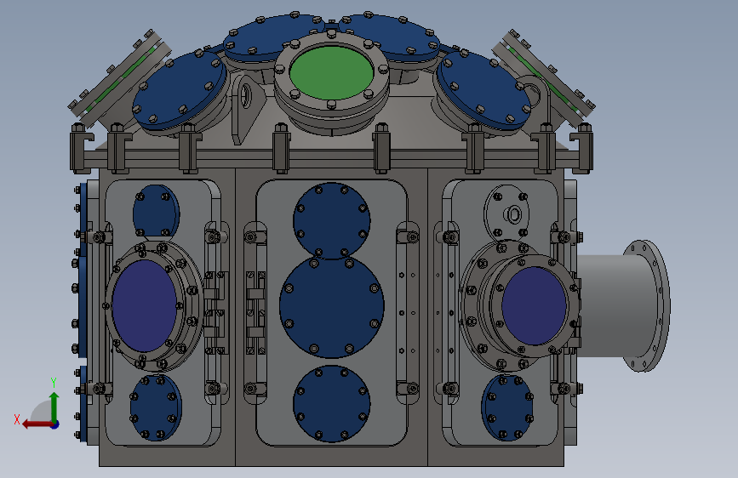Viewport: 738px width, 478px height.
Task: Select the purple window on the right door
Action: (534, 306)
